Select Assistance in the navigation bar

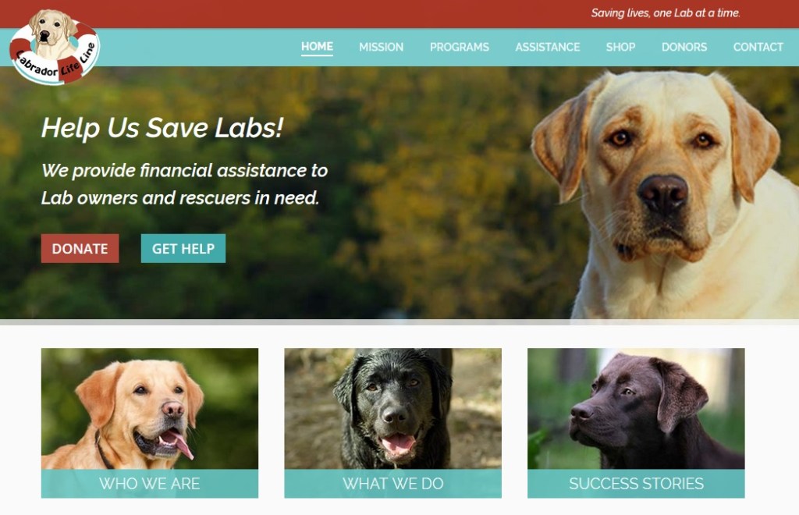[x=547, y=48]
